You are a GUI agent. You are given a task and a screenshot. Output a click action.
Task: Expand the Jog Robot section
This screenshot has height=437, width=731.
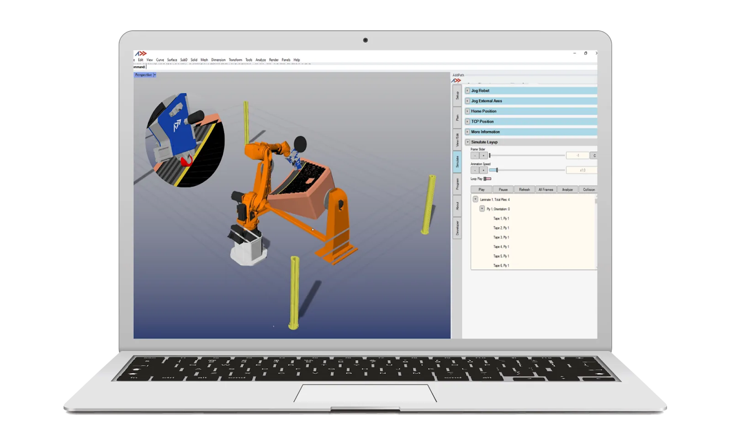[x=467, y=91]
